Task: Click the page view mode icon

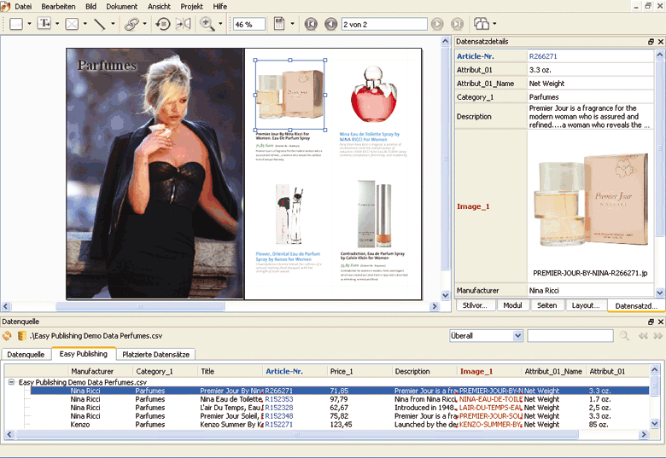Action: (x=279, y=24)
